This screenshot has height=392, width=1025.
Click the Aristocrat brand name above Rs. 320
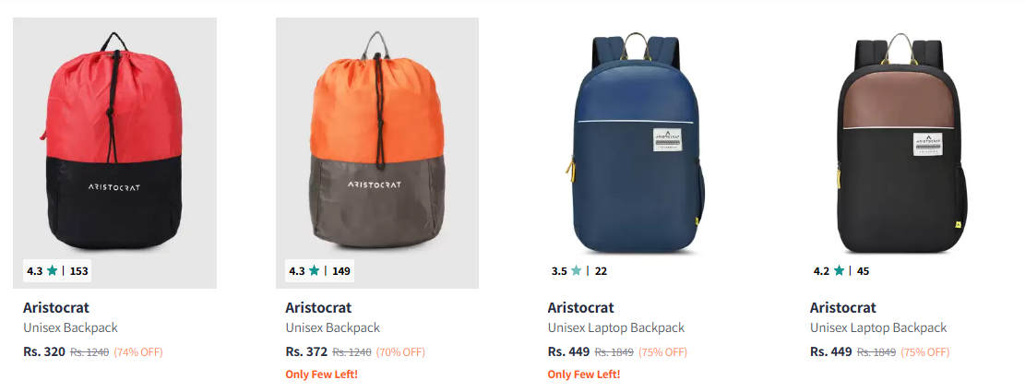(x=56, y=307)
